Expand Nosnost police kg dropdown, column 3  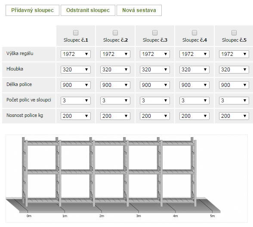click(x=155, y=116)
